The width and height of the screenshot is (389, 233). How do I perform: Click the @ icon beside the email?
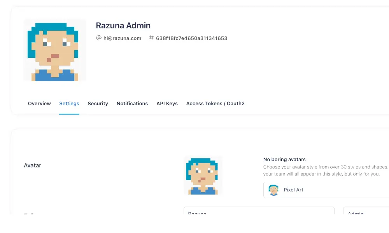(99, 38)
